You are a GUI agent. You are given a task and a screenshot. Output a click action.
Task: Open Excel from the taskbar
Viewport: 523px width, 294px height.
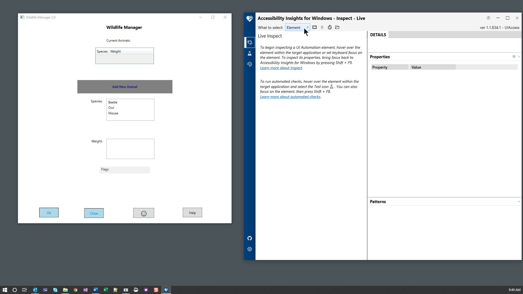click(105, 290)
